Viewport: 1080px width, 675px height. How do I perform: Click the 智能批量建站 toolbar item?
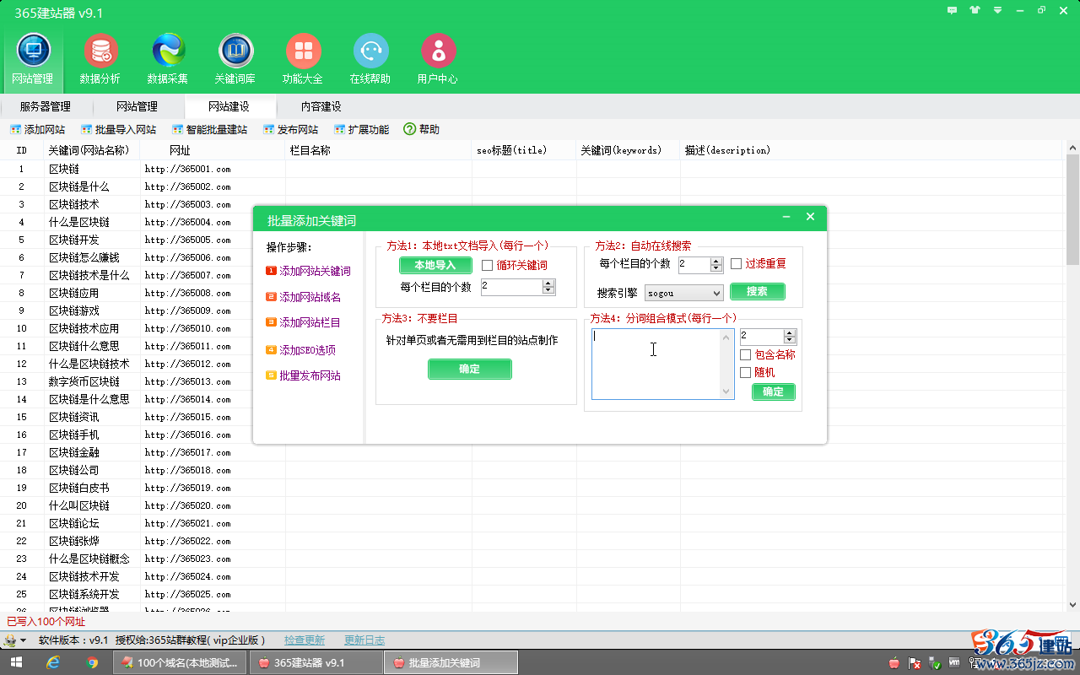[209, 130]
